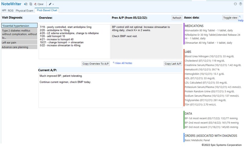The image size is (244, 147).
Task: Select the Physical Exam tab
Action: (25, 10)
